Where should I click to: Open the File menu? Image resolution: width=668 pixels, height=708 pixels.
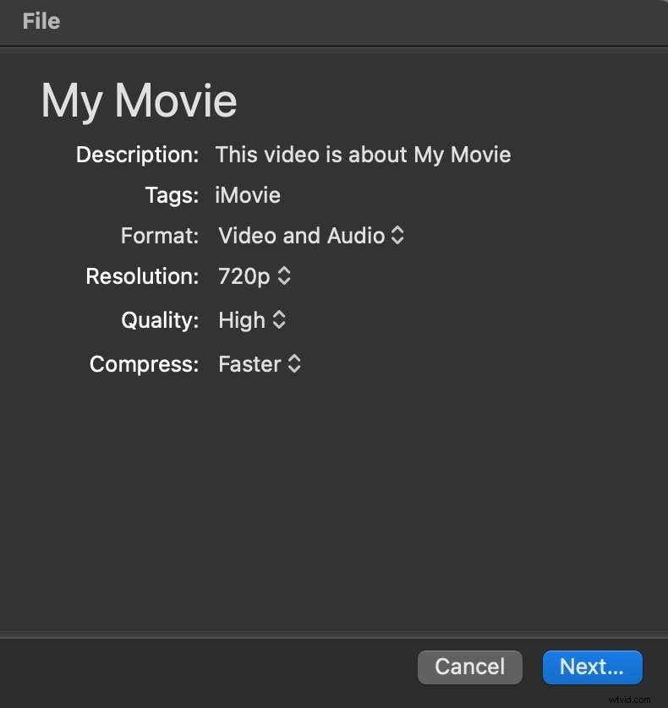click(40, 21)
